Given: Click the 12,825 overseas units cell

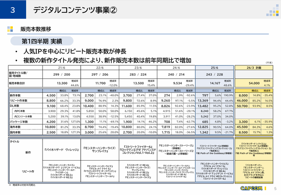Looking at the screenshot, I should click(203, 127).
